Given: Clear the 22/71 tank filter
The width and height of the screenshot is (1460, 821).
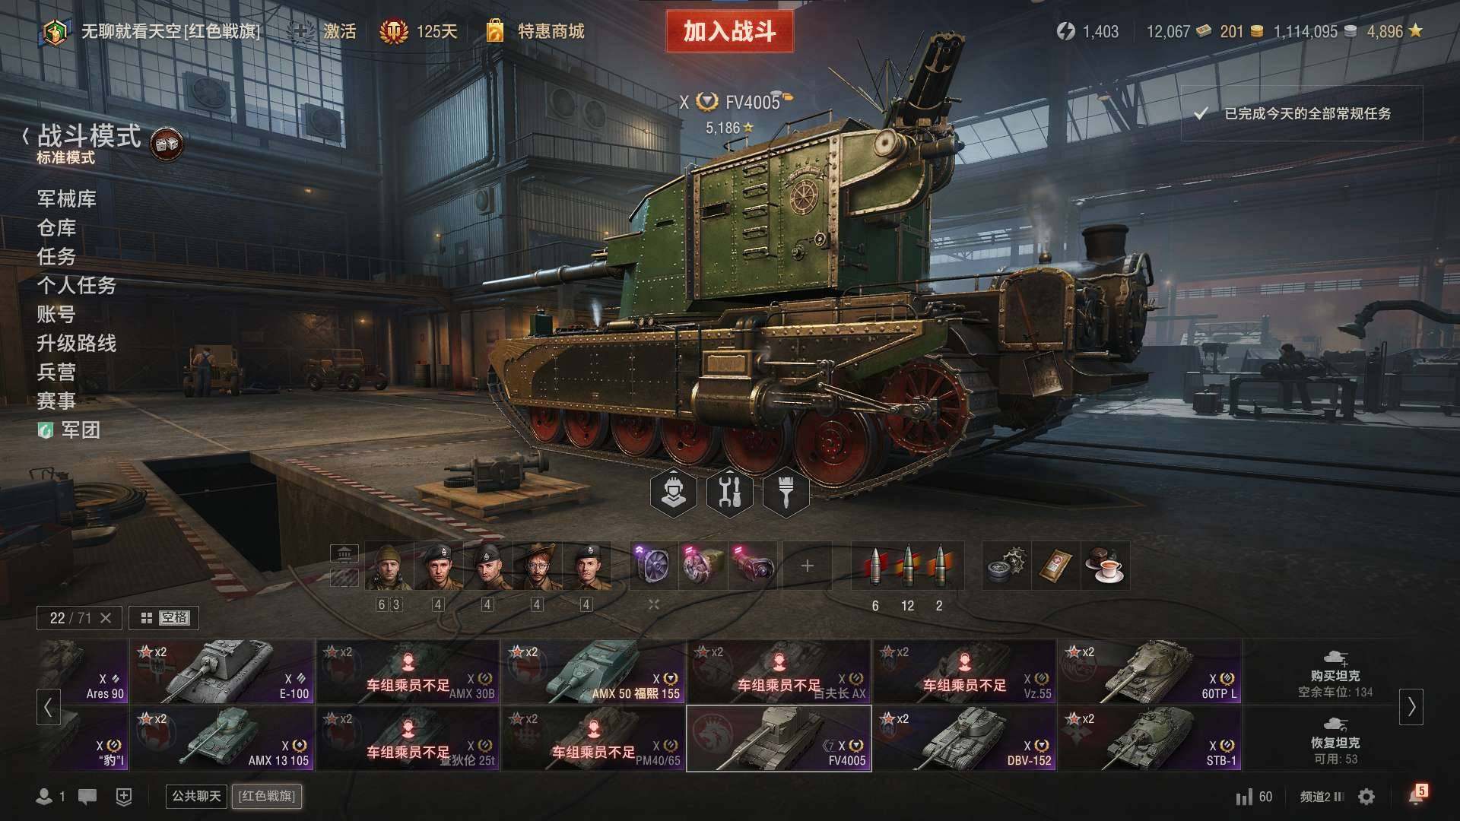Looking at the screenshot, I should (106, 618).
